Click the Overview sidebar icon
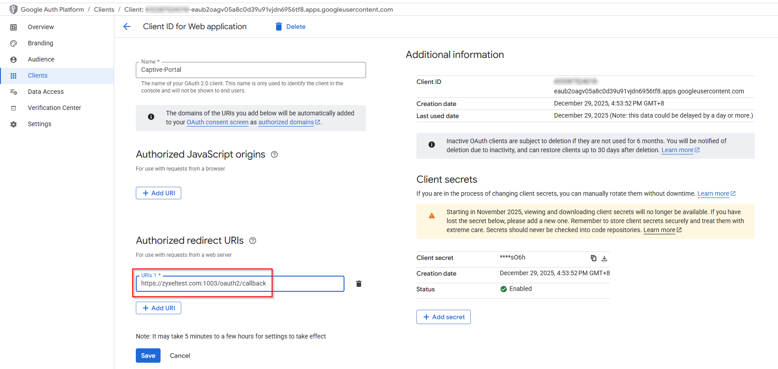Viewport: 778px width, 369px height. point(13,27)
